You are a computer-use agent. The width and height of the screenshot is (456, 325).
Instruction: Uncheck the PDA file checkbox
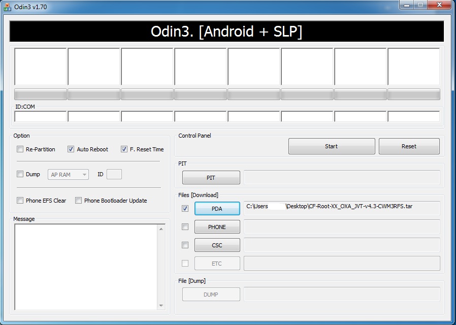tap(185, 208)
